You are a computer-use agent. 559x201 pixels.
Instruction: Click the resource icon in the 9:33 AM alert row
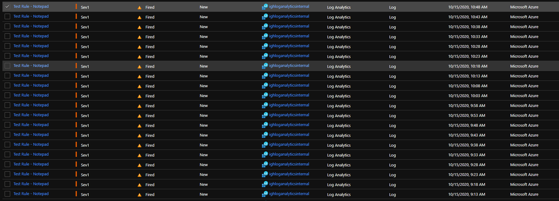pos(265,155)
